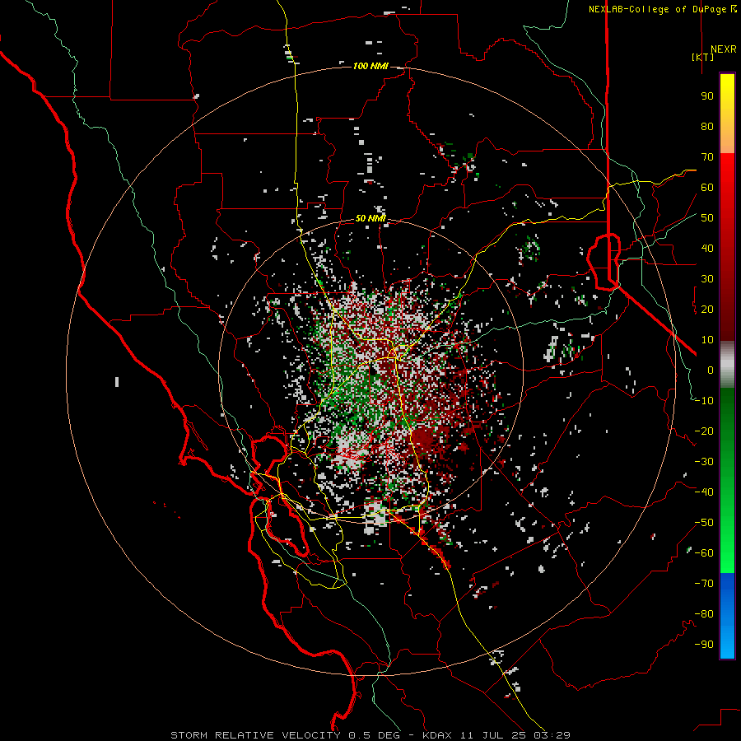Screen dimensions: 741x741
Task: Click the NEXLAB-College of DuPage credit text
Action: [x=662, y=9]
